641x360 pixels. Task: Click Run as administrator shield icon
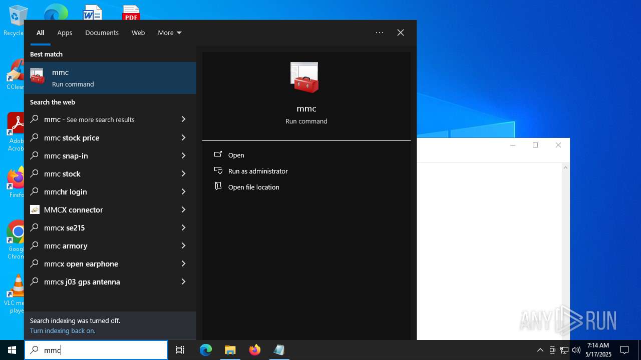pos(218,170)
